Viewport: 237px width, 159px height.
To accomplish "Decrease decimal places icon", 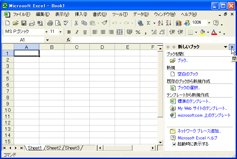I will (x=162, y=32).
